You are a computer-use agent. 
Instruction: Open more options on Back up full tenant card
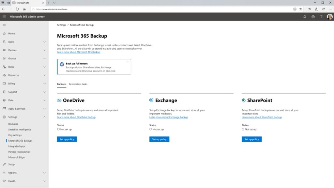(128, 62)
